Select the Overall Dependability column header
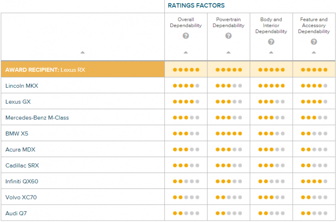This screenshot has width=336, height=222. click(x=186, y=22)
